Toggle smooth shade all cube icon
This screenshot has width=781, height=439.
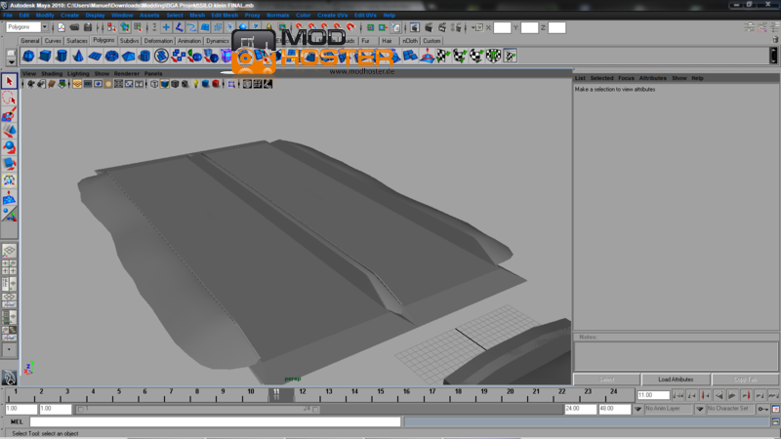coord(165,84)
